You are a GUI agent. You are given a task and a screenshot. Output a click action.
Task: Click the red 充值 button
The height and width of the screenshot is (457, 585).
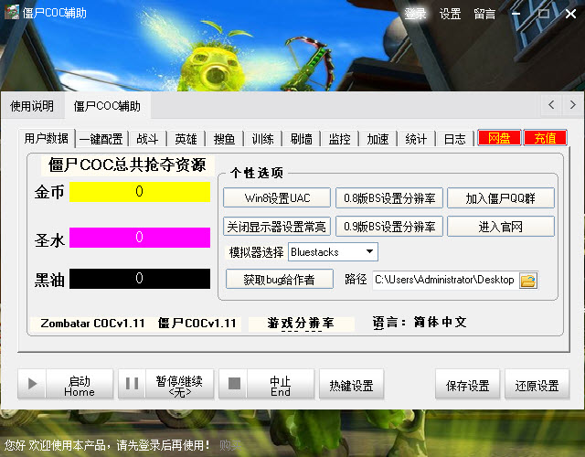tap(545, 138)
